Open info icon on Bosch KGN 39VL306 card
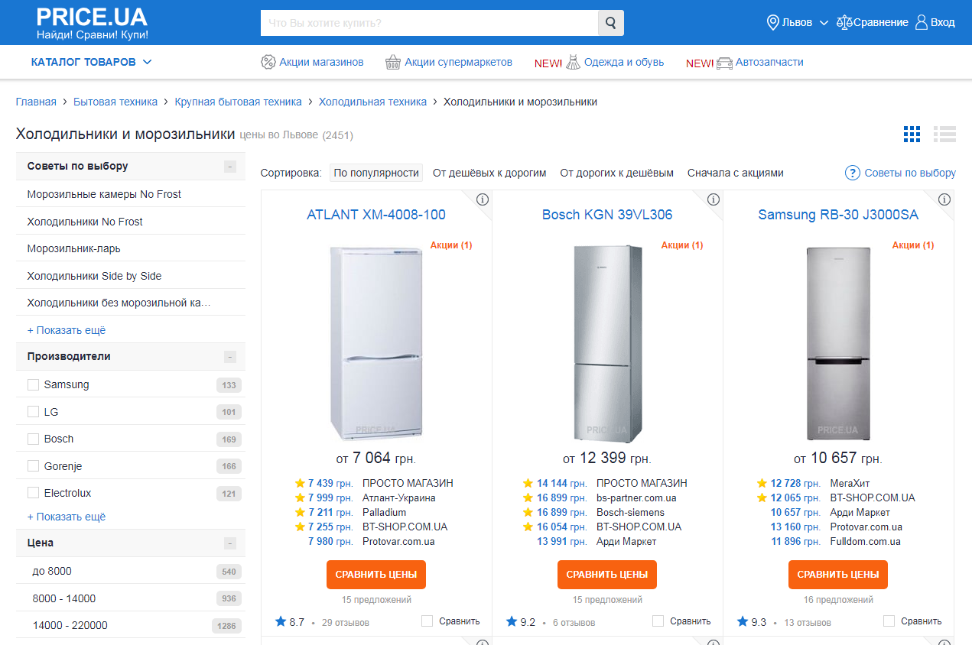 click(x=714, y=199)
